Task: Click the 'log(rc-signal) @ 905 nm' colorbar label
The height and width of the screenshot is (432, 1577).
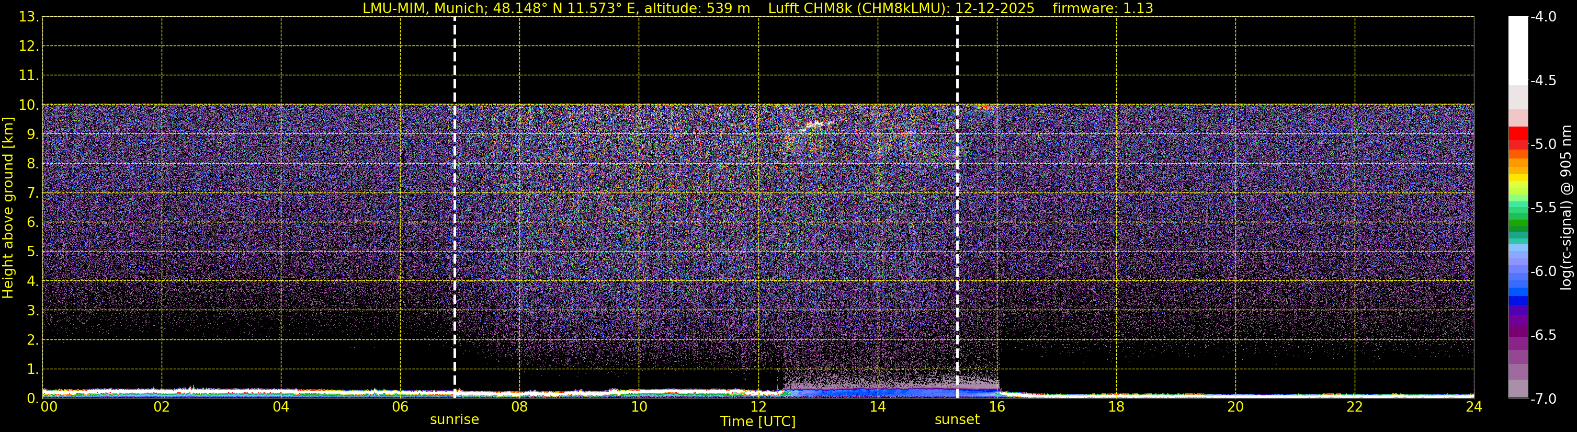Action: [1566, 208]
